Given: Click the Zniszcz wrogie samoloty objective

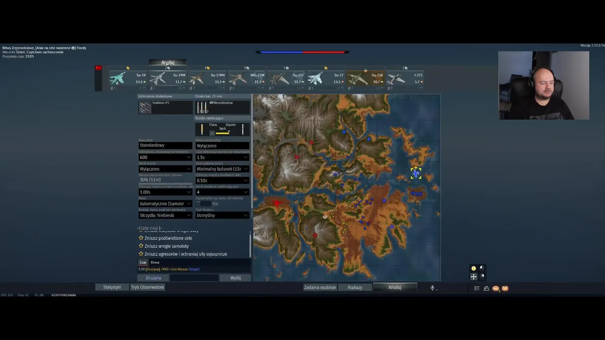Looking at the screenshot, I should click(166, 246).
